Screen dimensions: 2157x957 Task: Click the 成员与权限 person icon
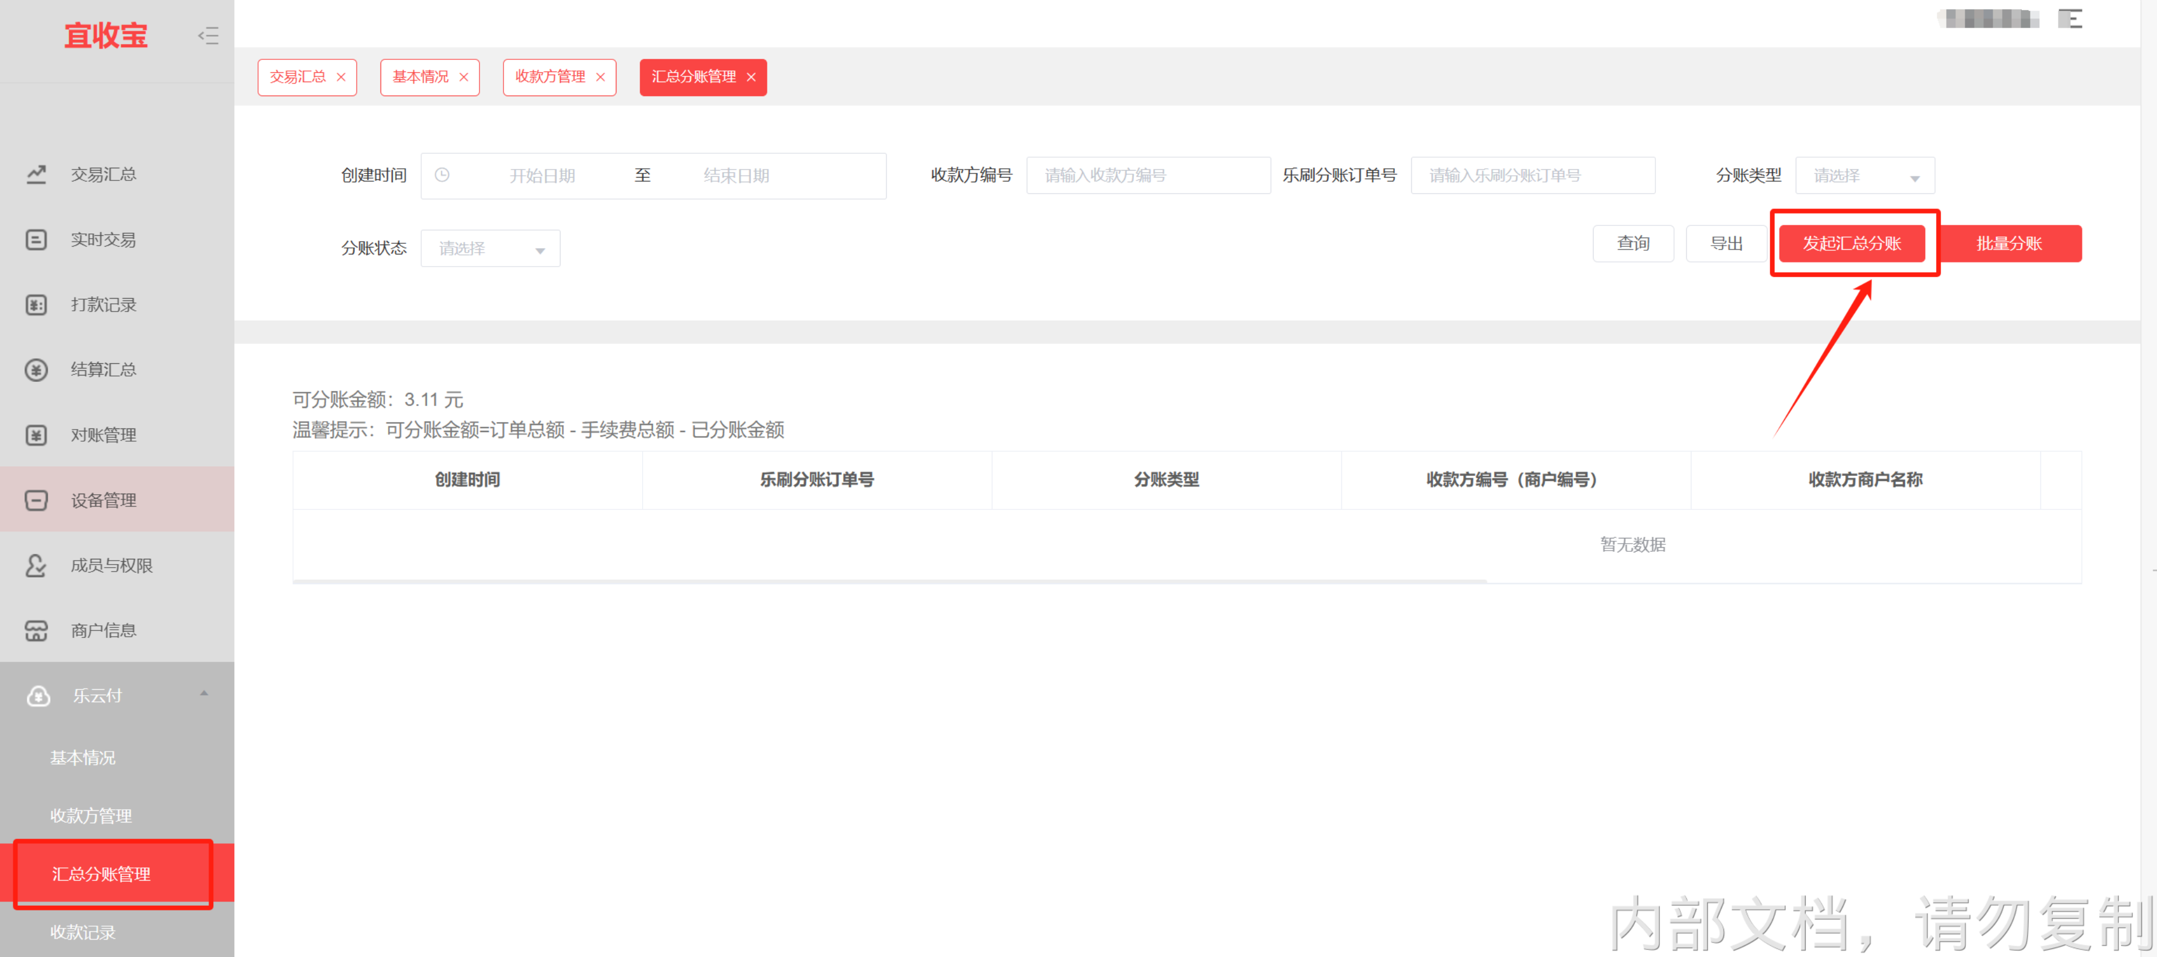tap(36, 565)
